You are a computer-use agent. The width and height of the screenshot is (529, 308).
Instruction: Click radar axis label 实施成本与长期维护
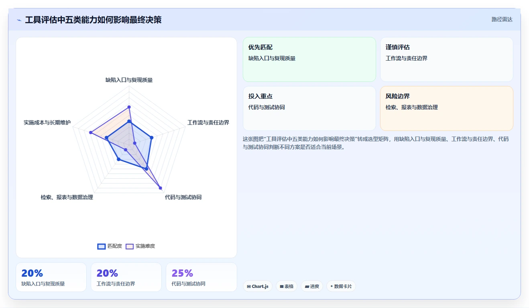pyautogui.click(x=47, y=122)
